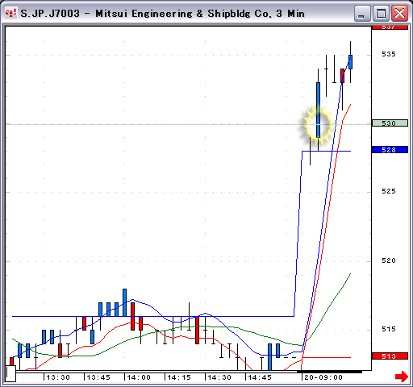Click the 535 price axis value

(x=389, y=54)
